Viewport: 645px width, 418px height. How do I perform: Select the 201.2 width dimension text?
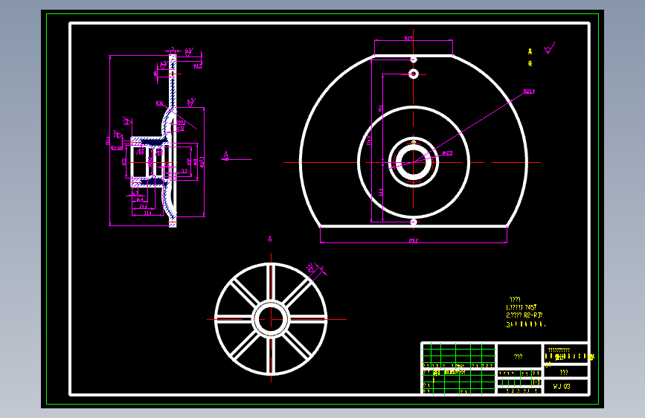(x=414, y=240)
